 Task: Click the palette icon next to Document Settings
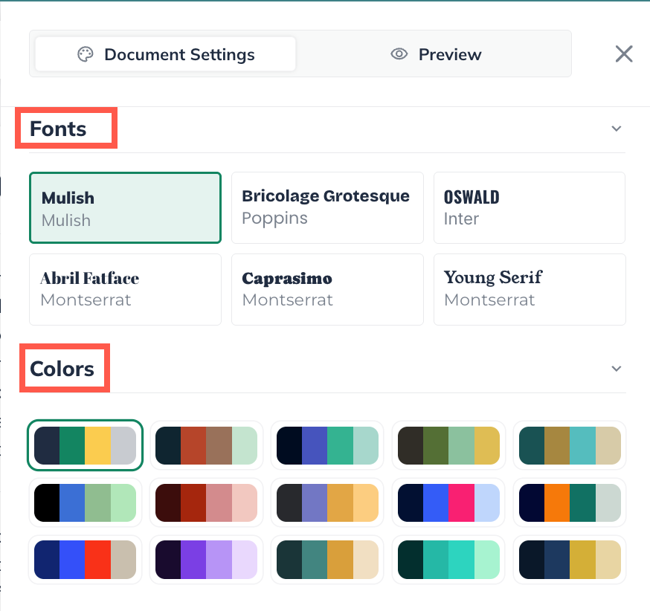[x=86, y=54]
